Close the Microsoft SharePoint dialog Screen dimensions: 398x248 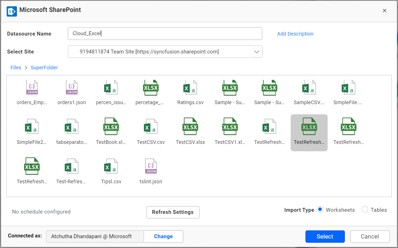click(x=385, y=11)
